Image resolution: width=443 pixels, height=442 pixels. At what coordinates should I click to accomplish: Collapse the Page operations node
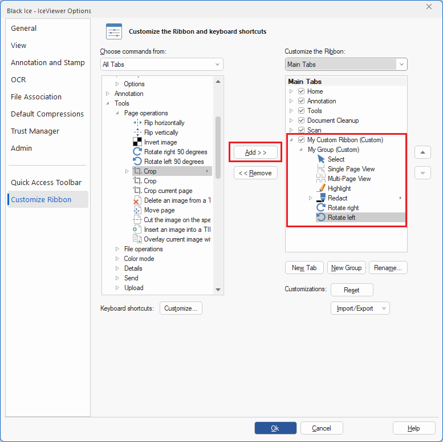pos(117,113)
